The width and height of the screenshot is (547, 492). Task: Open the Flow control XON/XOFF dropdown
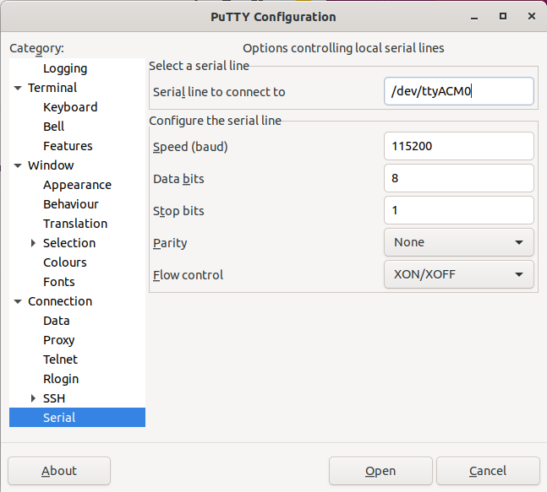tap(459, 274)
